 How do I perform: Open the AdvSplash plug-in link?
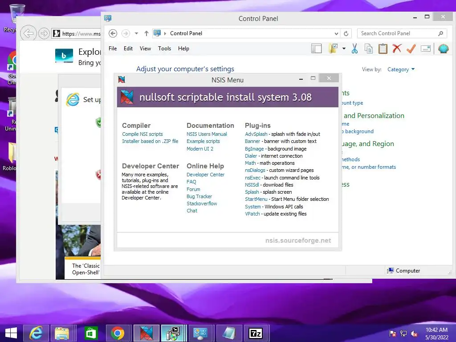pyautogui.click(x=256, y=134)
